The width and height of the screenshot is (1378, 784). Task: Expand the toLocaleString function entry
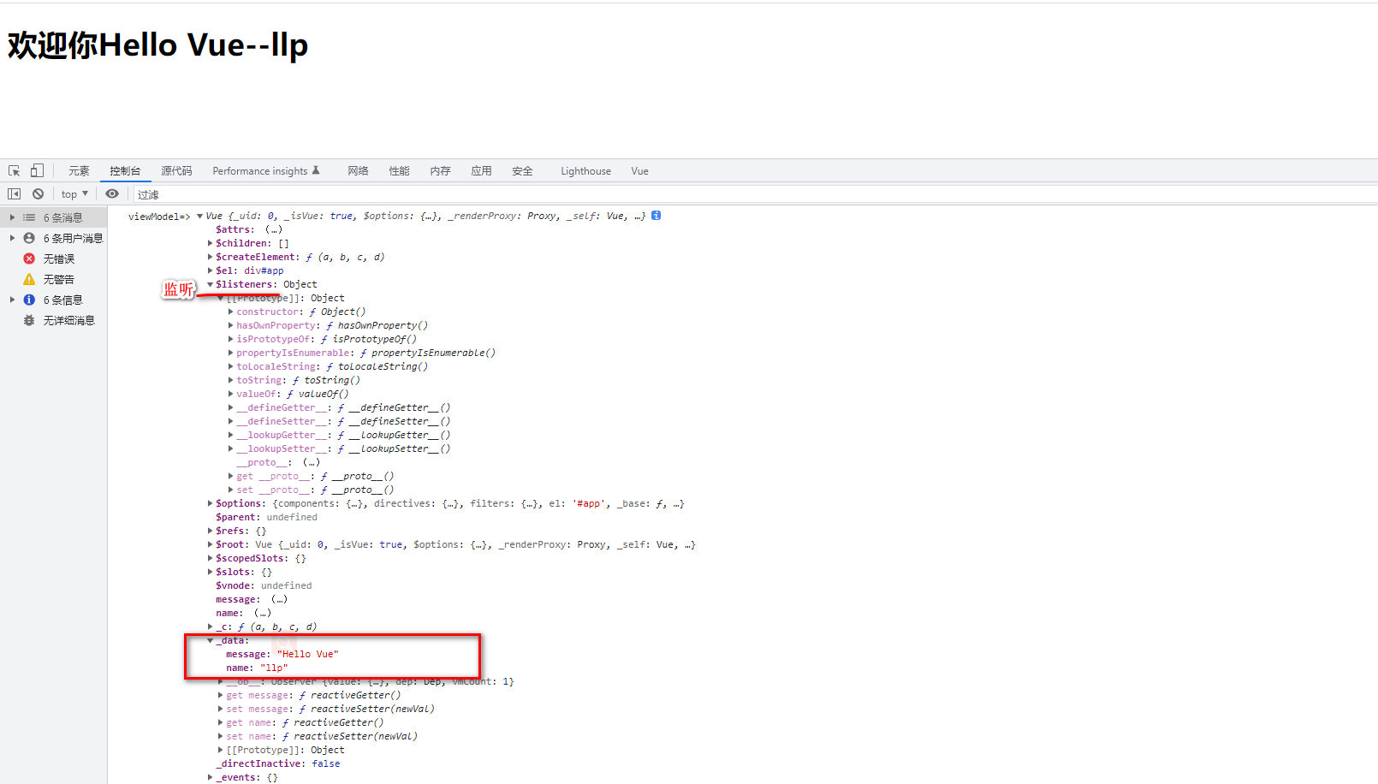click(230, 366)
